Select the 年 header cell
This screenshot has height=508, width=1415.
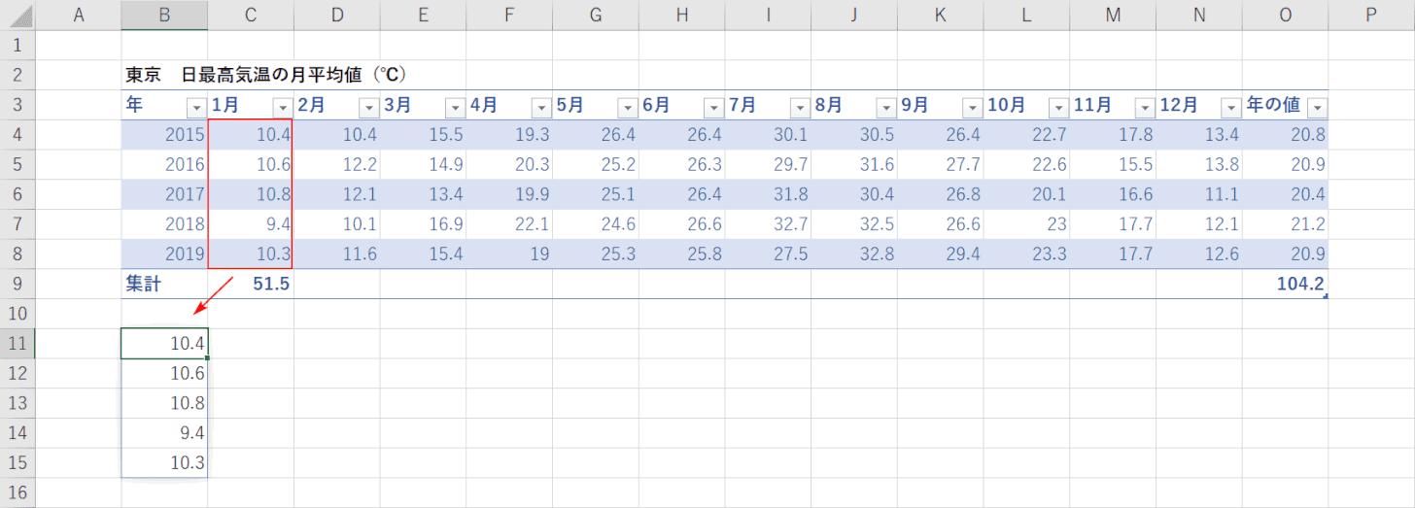coord(164,105)
